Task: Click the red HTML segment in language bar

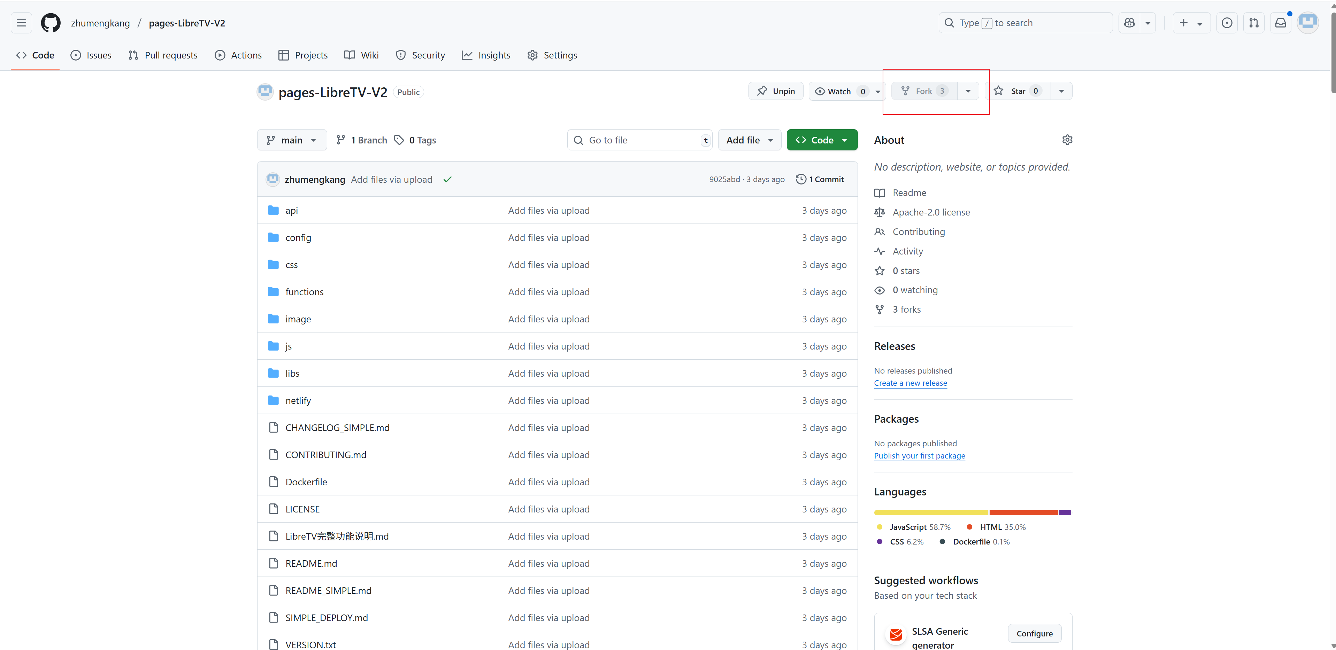Action: point(1023,512)
